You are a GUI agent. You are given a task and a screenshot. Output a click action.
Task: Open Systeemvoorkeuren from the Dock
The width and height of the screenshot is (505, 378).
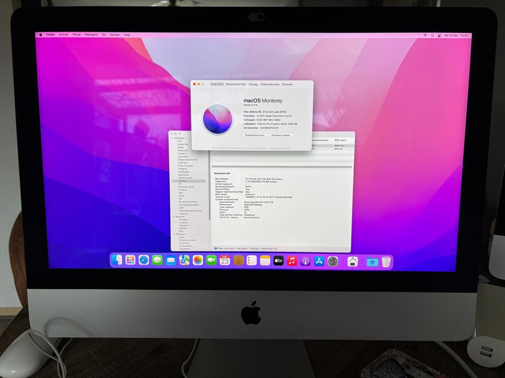click(331, 262)
